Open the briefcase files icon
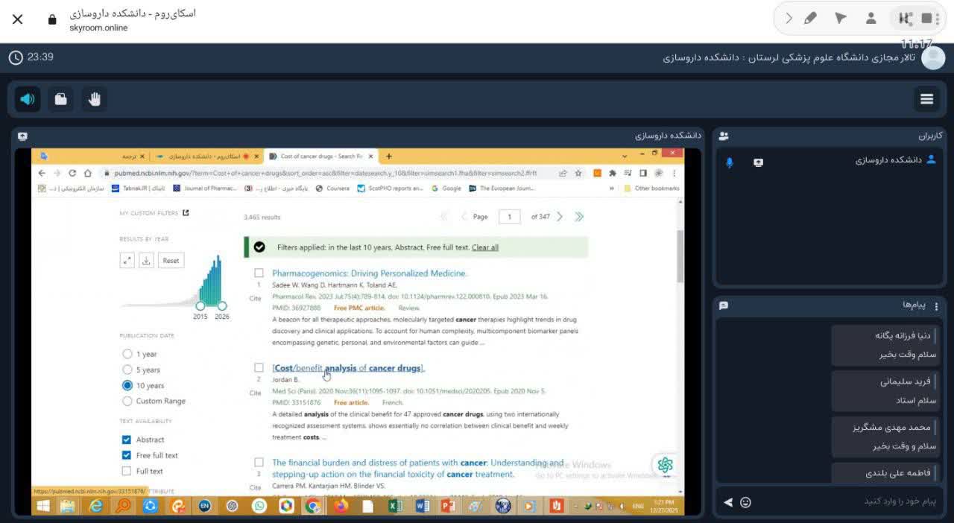The image size is (954, 523). pos(61,99)
